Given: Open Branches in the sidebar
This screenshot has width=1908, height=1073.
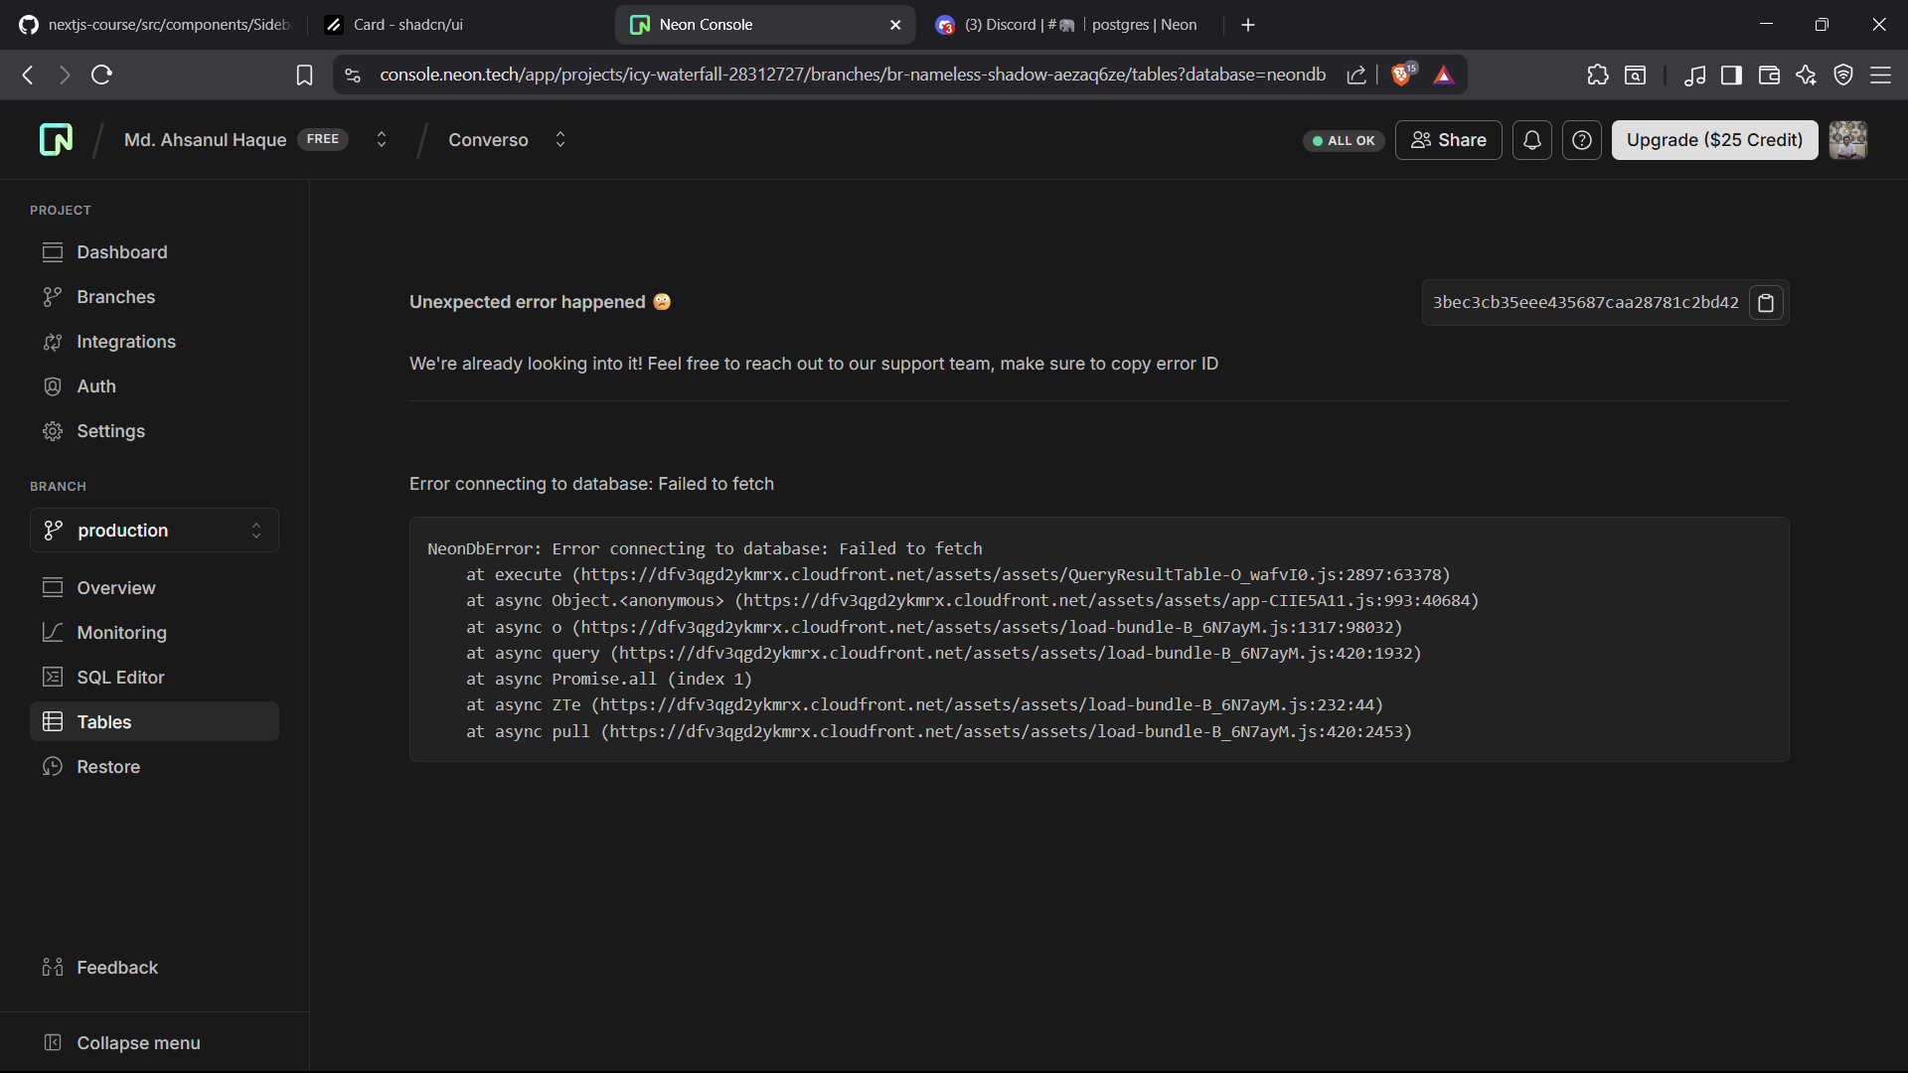Looking at the screenshot, I should [154, 297].
